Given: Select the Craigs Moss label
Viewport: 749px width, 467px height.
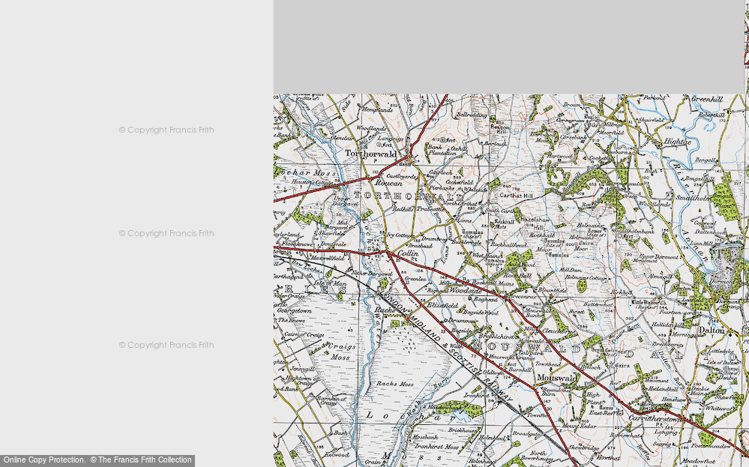Looking at the screenshot, I should point(341,351).
